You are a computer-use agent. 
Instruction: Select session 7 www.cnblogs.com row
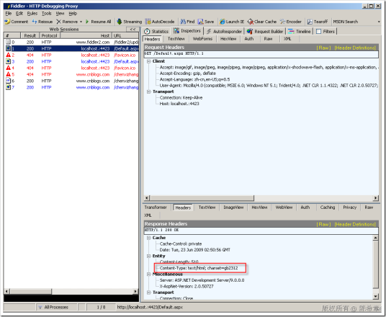(71, 87)
